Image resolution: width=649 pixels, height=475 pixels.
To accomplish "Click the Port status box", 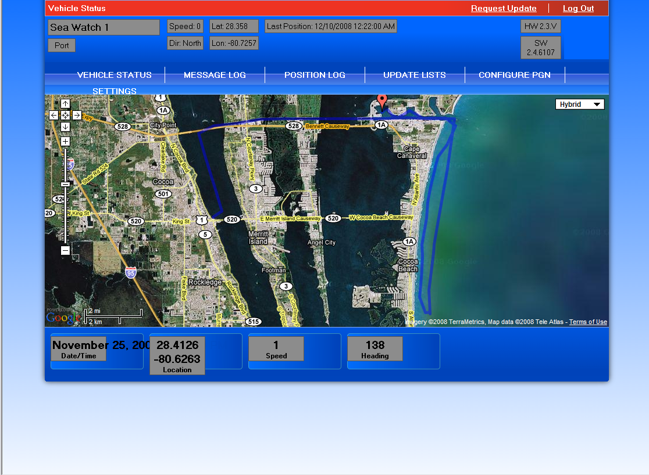I will [62, 45].
